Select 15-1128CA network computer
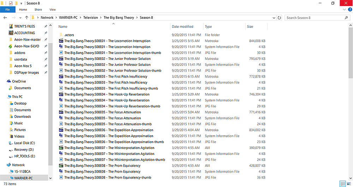Image resolution: width=353 pixels, height=187 pixels. tap(22, 172)
